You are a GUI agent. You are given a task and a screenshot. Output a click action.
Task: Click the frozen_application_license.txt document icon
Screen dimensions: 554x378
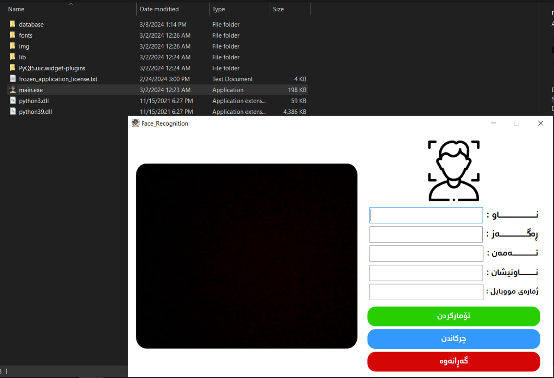(x=13, y=79)
